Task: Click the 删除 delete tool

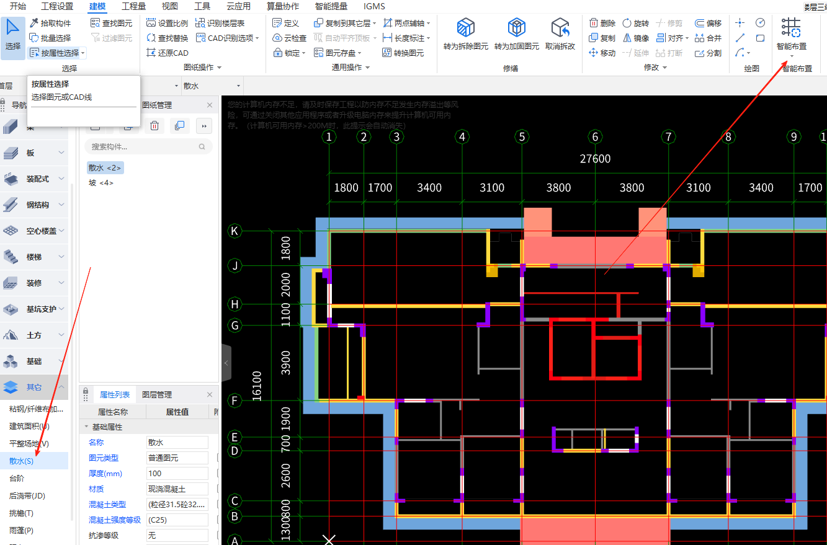Action: (602, 23)
